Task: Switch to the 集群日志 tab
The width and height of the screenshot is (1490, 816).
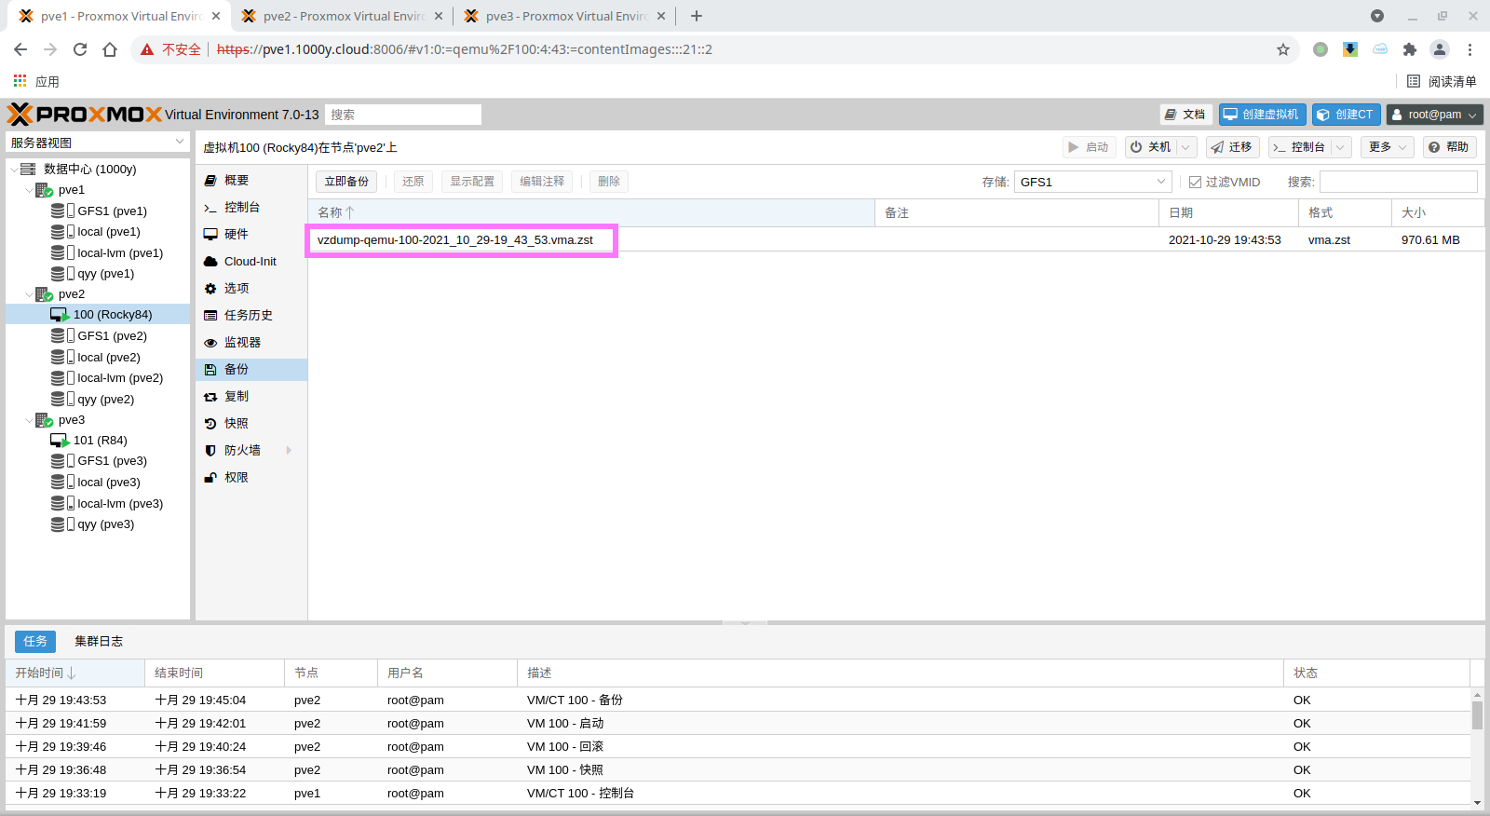Action: pos(99,641)
